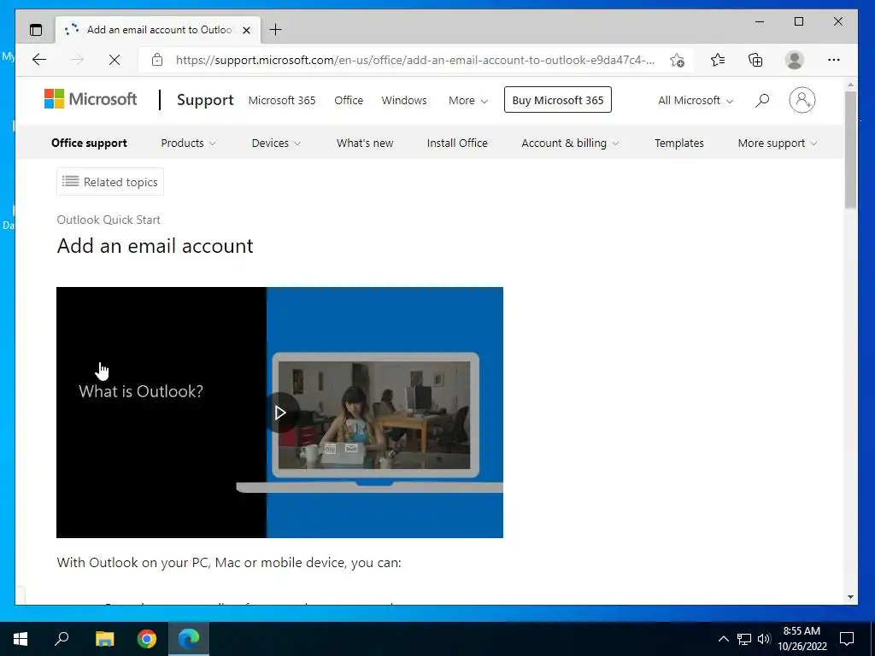Image resolution: width=875 pixels, height=656 pixels.
Task: Open Office support link
Action: point(89,143)
